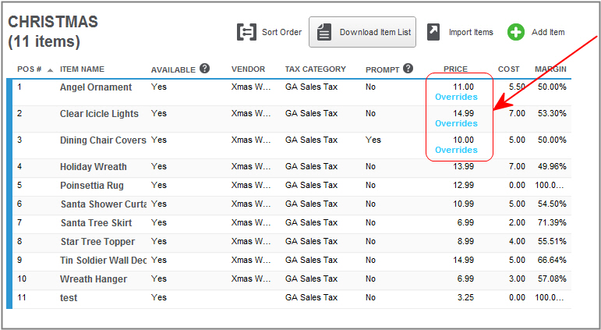
Task: Click the 2.00 cost of Santa Tree Skirt
Action: [517, 223]
